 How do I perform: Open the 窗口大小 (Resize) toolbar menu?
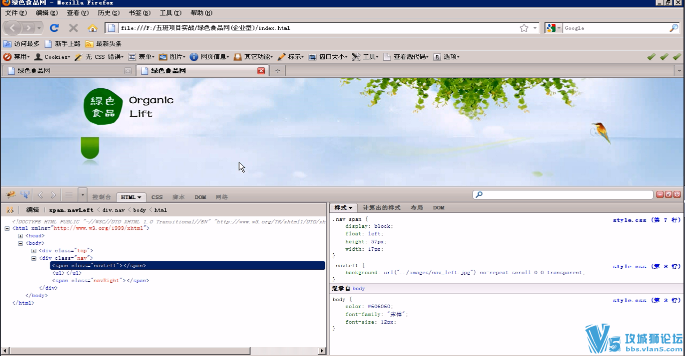(x=328, y=57)
